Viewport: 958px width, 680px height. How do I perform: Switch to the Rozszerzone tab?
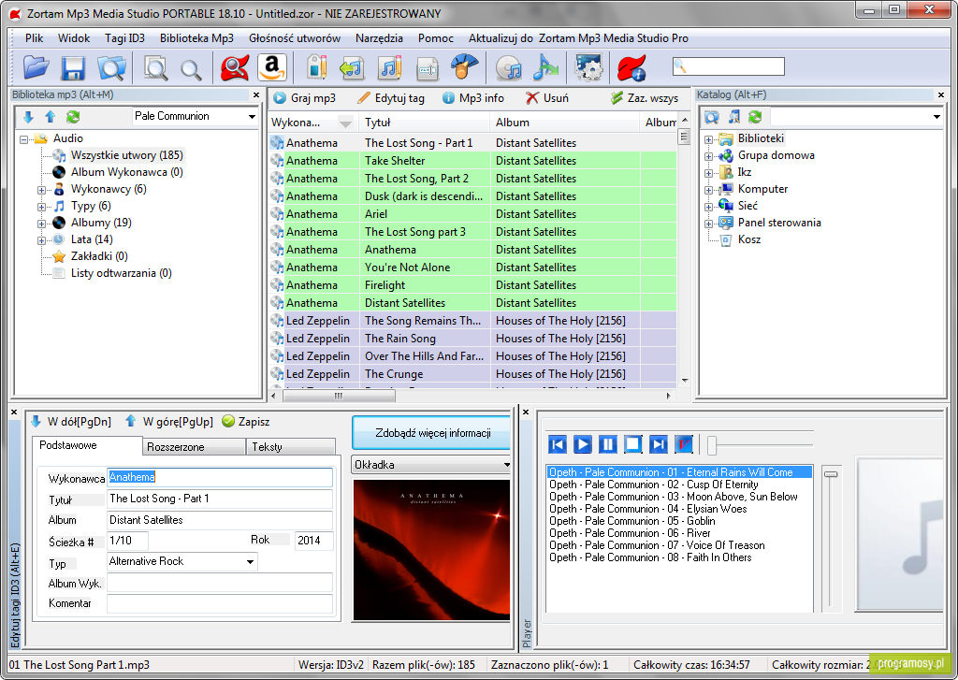click(x=194, y=446)
